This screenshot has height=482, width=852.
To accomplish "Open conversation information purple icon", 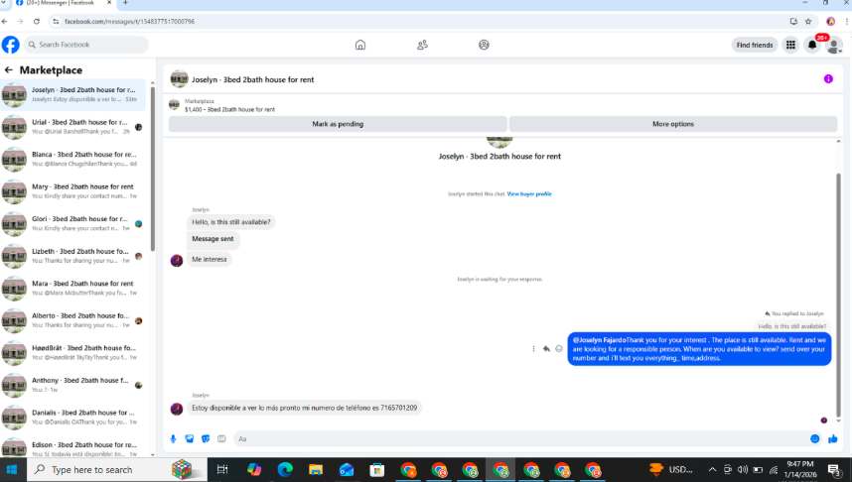I will click(x=828, y=79).
